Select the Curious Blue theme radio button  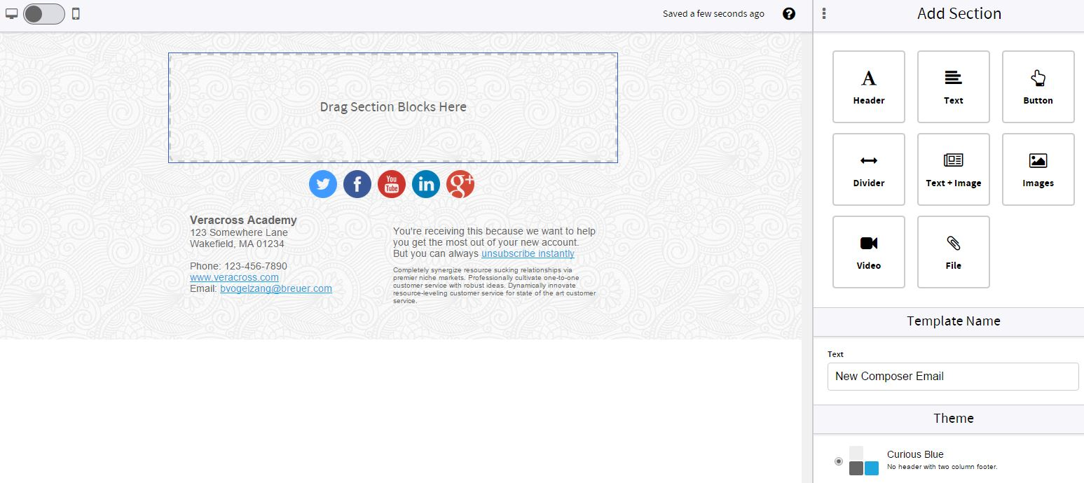pos(839,461)
